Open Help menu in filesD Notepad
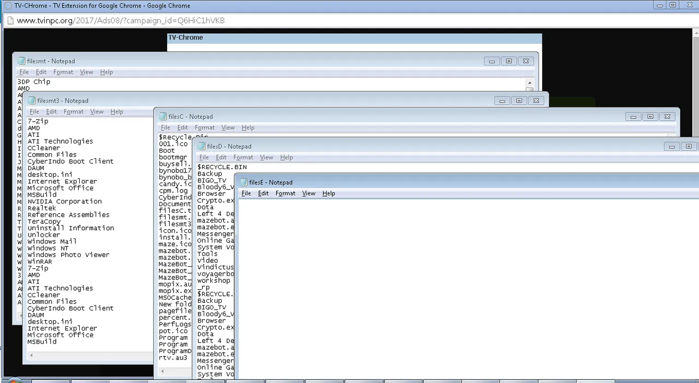This screenshot has width=699, height=383. pos(287,157)
